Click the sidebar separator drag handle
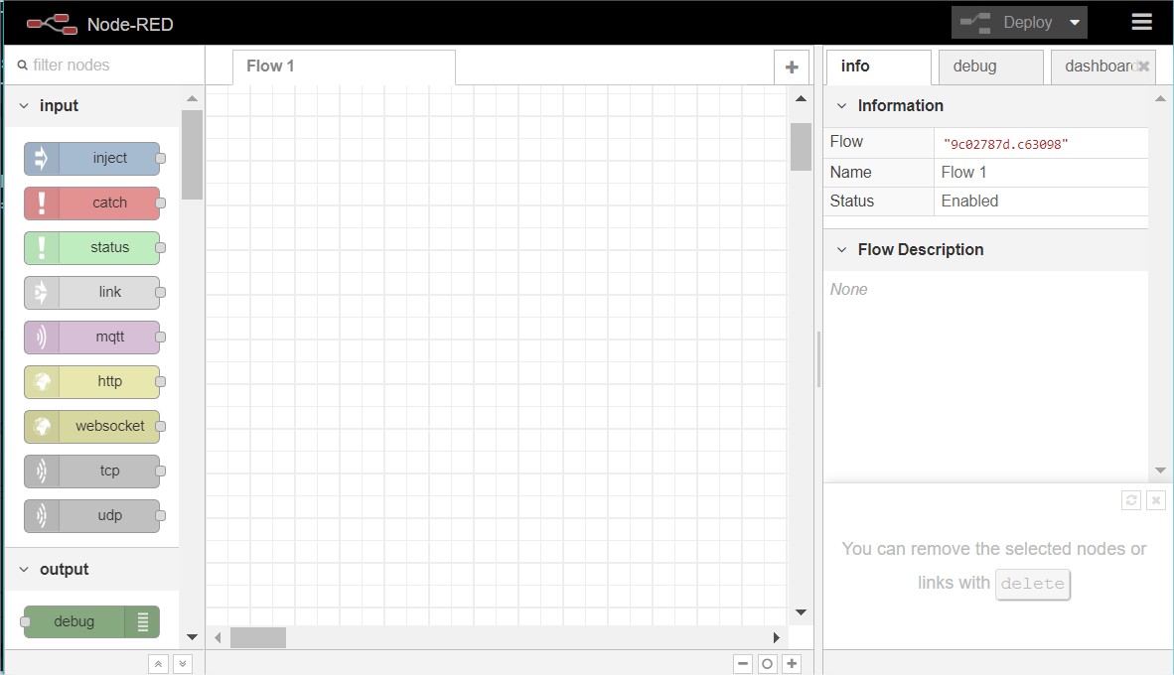 (x=818, y=359)
